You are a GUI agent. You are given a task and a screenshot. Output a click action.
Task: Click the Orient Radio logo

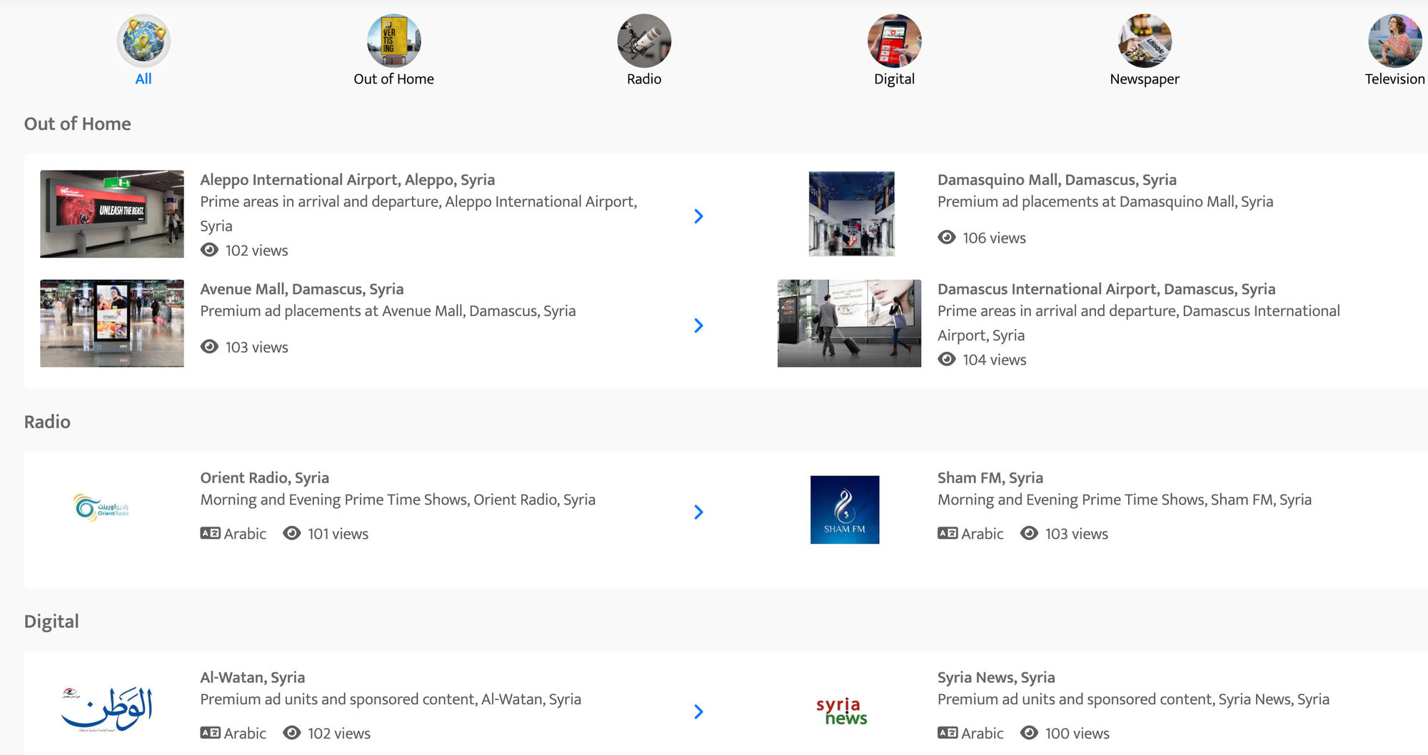click(x=101, y=507)
